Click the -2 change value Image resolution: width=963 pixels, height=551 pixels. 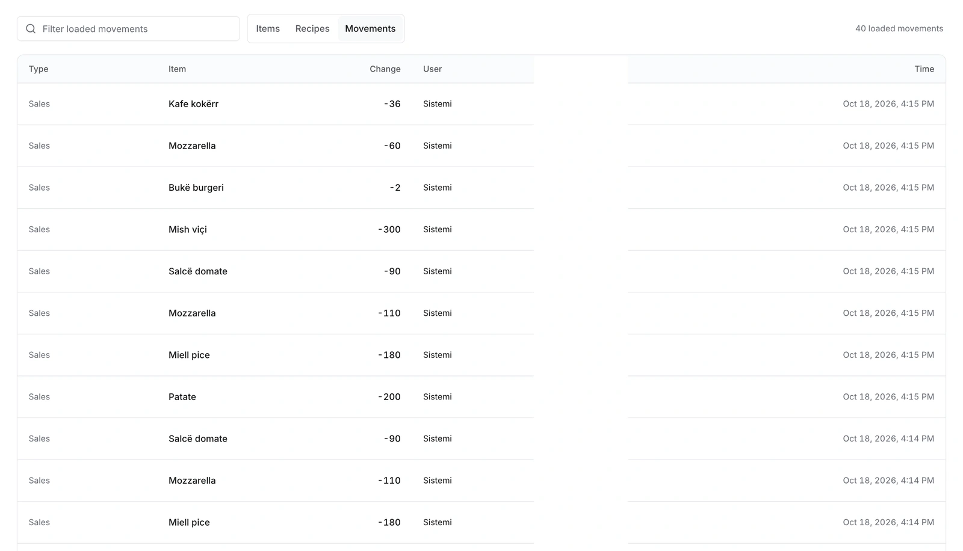pos(395,188)
